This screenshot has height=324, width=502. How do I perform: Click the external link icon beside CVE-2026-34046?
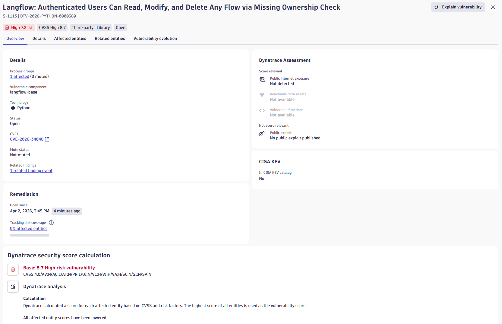click(47, 139)
